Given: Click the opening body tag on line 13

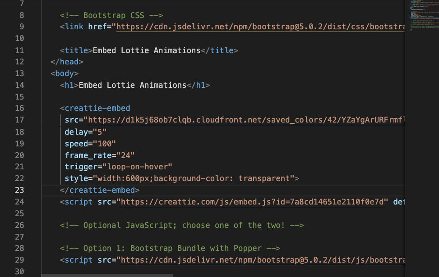Looking at the screenshot, I should click(x=64, y=73).
